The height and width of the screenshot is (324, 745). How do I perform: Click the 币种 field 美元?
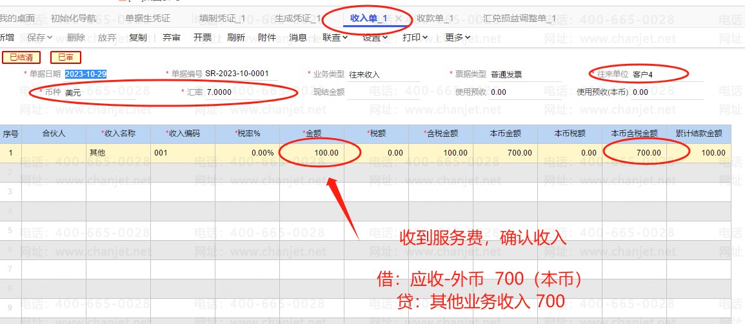tap(100, 93)
